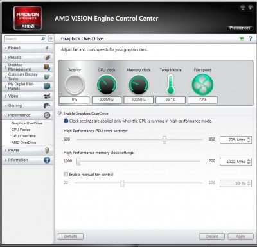The image size is (257, 247).
Task: Click the Desktop Management icon
Action: (x=47, y=67)
